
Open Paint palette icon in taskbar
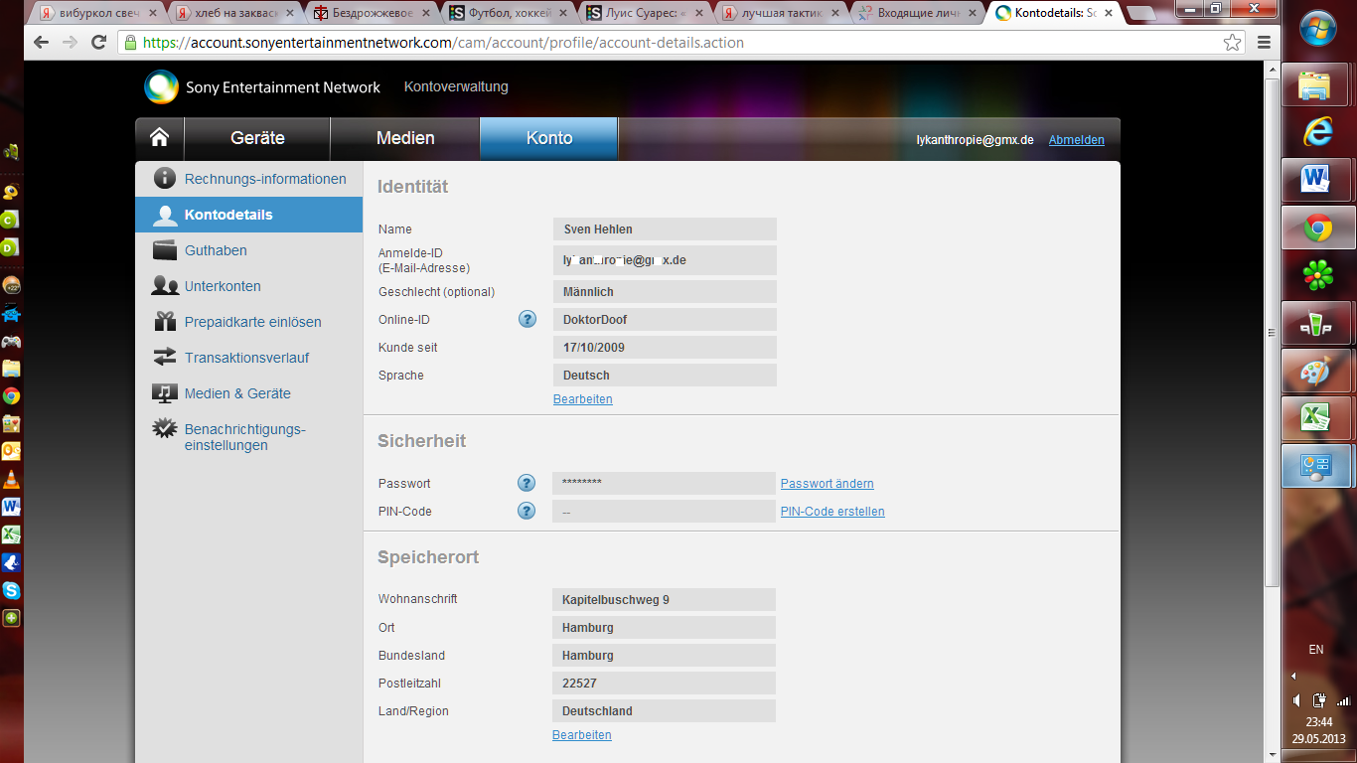1317,371
